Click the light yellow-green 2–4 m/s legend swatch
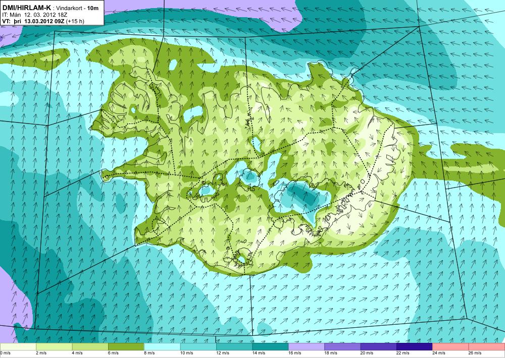Image resolution: width=505 pixels, height=358 pixels. coord(54,347)
